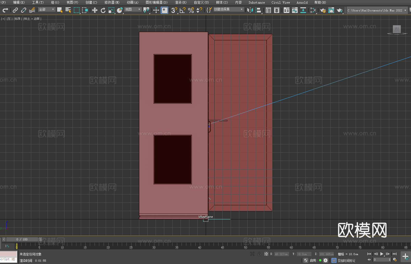Select the Select Object tool

60,10
